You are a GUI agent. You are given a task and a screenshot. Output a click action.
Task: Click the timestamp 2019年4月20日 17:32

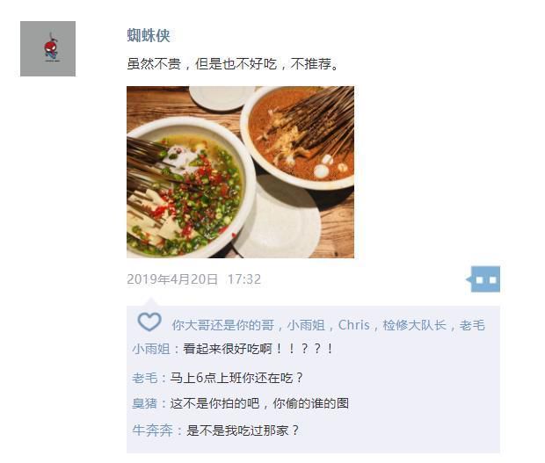click(x=193, y=279)
